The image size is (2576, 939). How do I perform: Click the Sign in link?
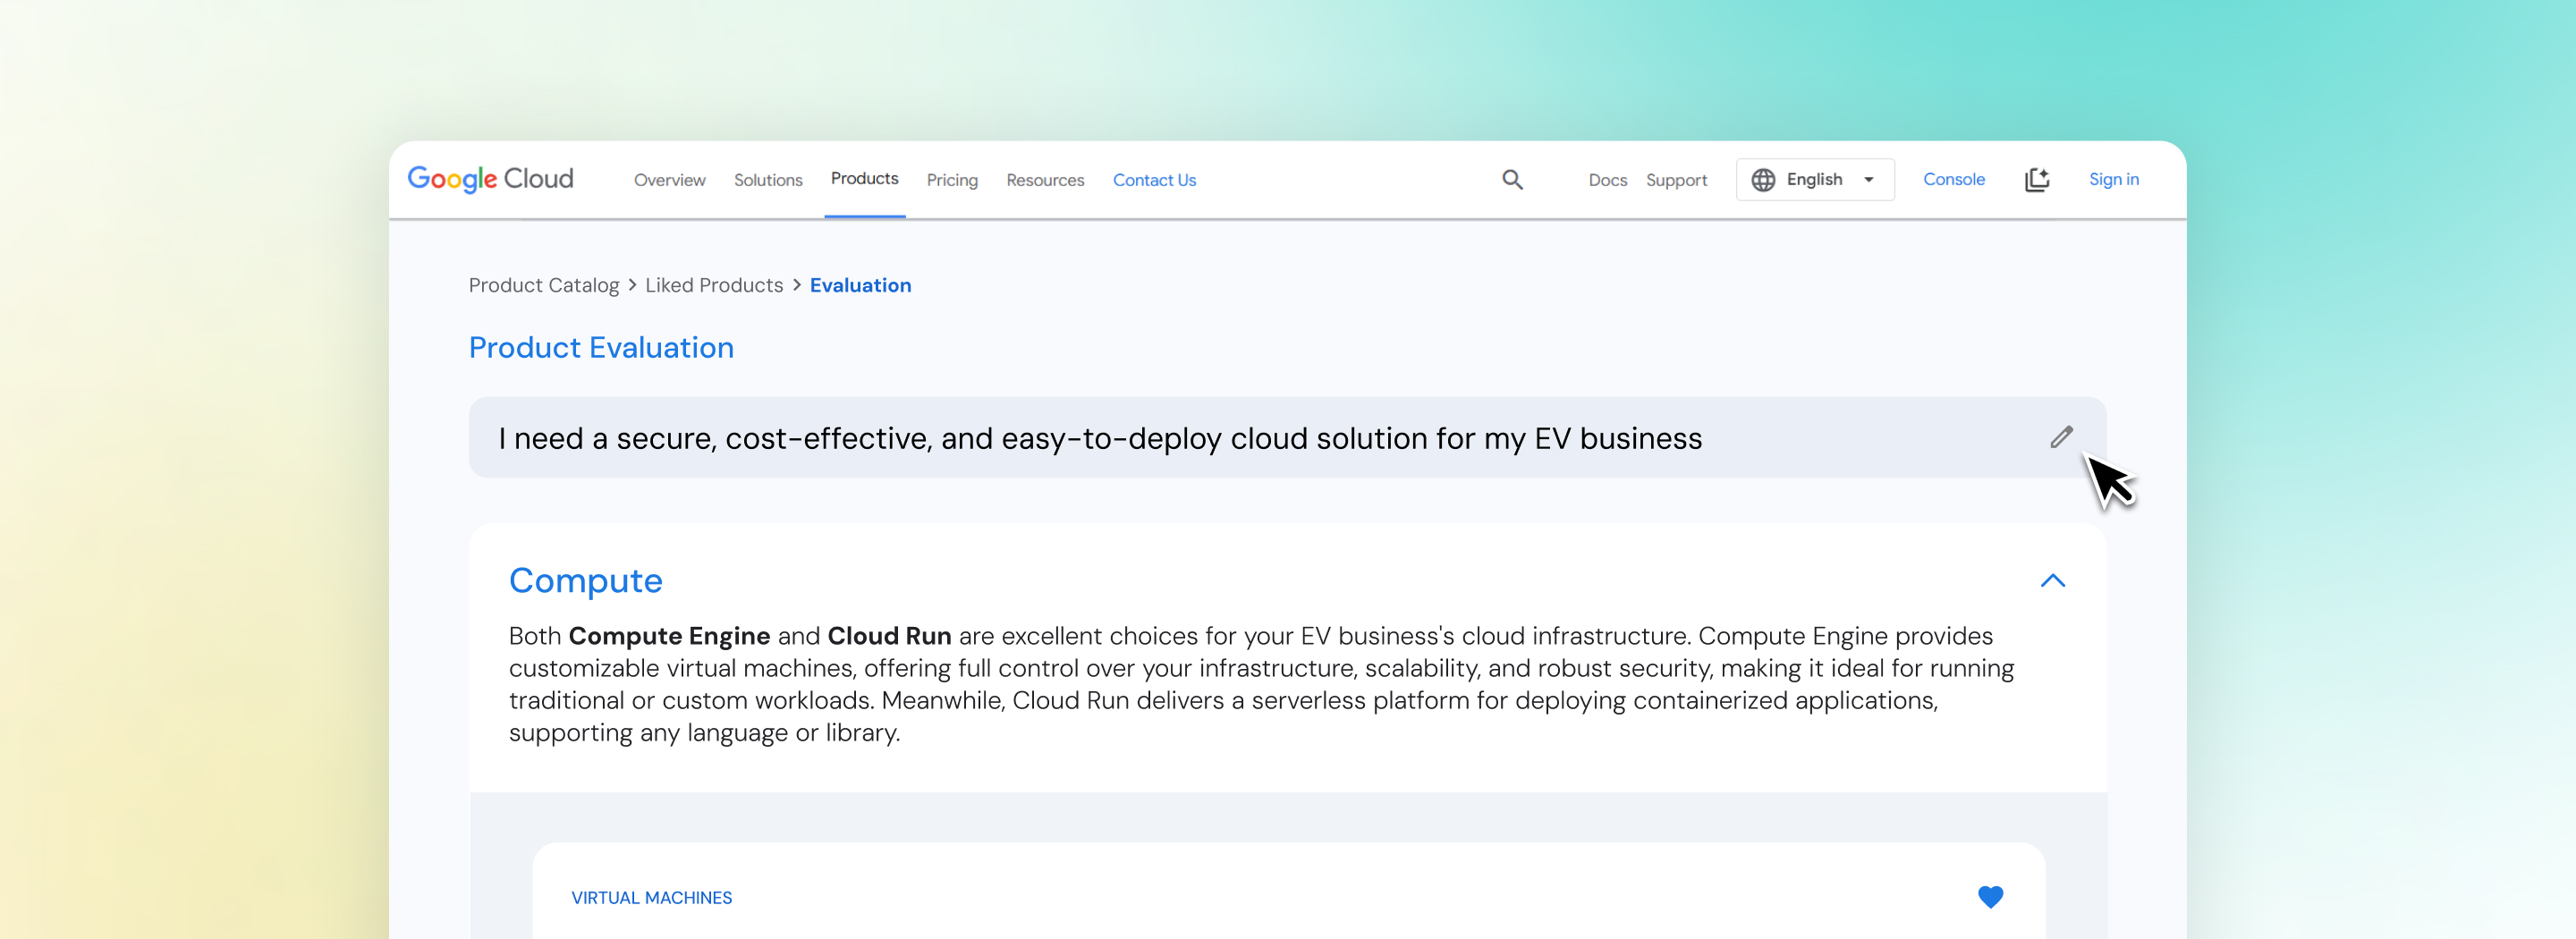tap(2113, 179)
